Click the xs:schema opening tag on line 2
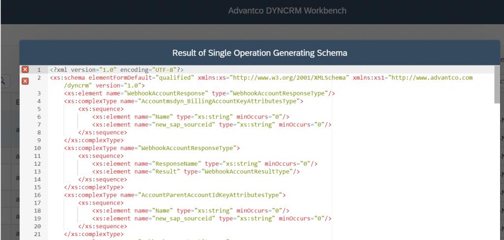504x240 pixels. [x=261, y=78]
